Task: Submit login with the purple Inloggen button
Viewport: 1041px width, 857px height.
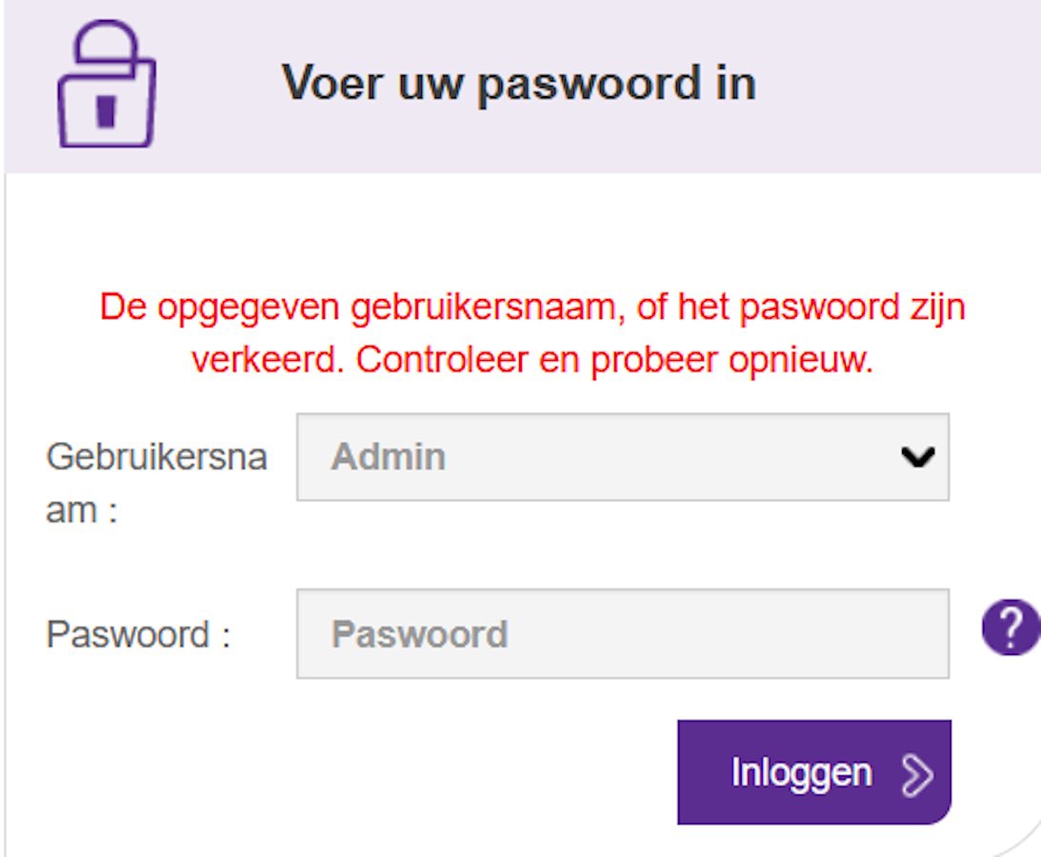Action: point(814,772)
